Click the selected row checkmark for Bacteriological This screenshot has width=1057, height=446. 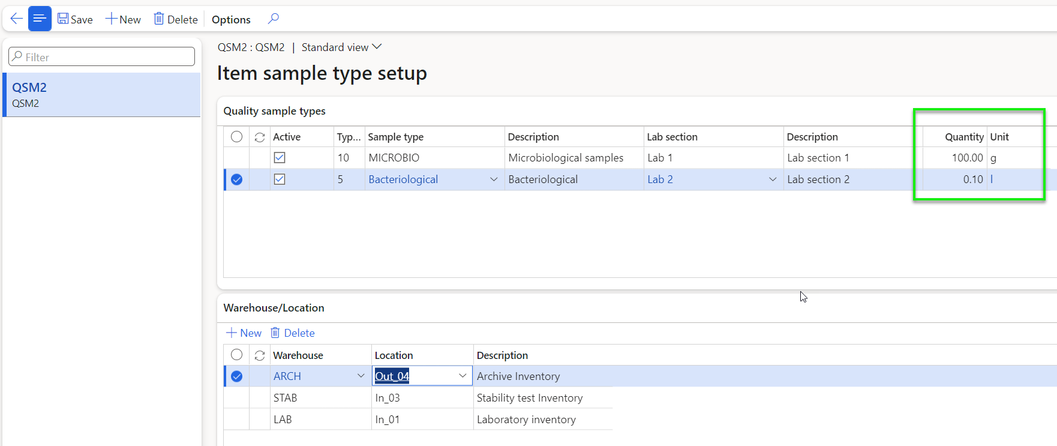pyautogui.click(x=237, y=179)
